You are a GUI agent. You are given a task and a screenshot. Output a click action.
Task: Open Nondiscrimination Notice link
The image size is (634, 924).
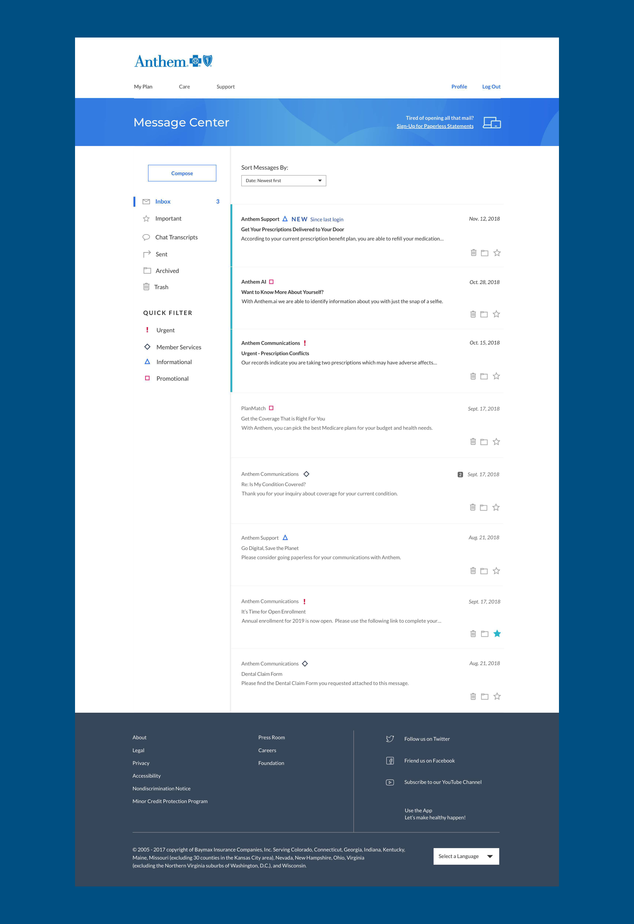161,789
